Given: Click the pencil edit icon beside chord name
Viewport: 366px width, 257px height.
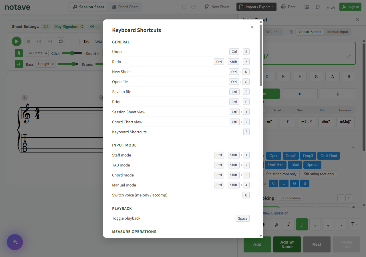Looking at the screenshot, I should pos(349,56).
